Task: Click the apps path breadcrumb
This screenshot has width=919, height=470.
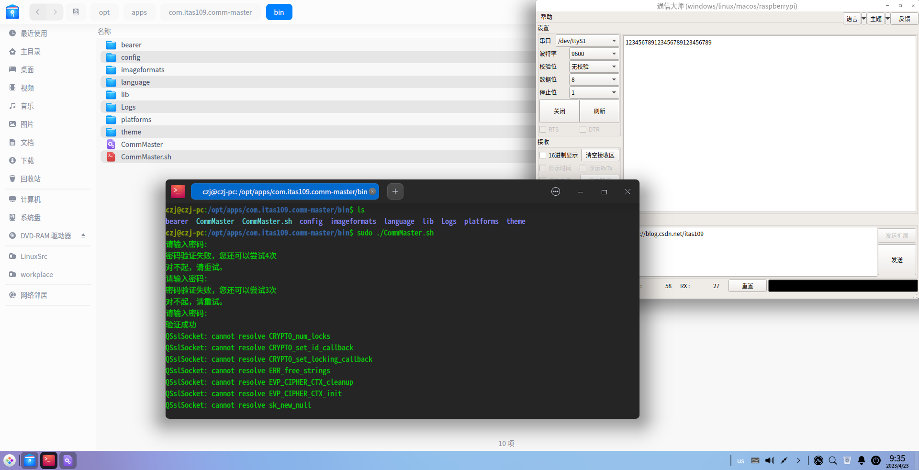Action: point(139,12)
